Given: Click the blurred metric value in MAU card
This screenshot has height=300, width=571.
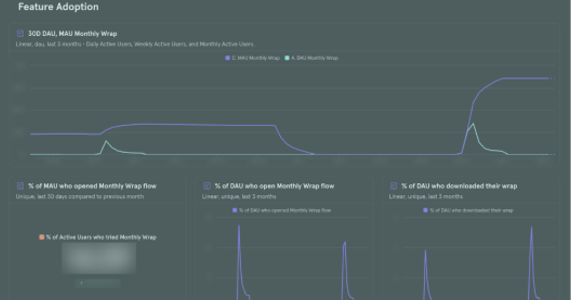Looking at the screenshot, I should point(99,258).
